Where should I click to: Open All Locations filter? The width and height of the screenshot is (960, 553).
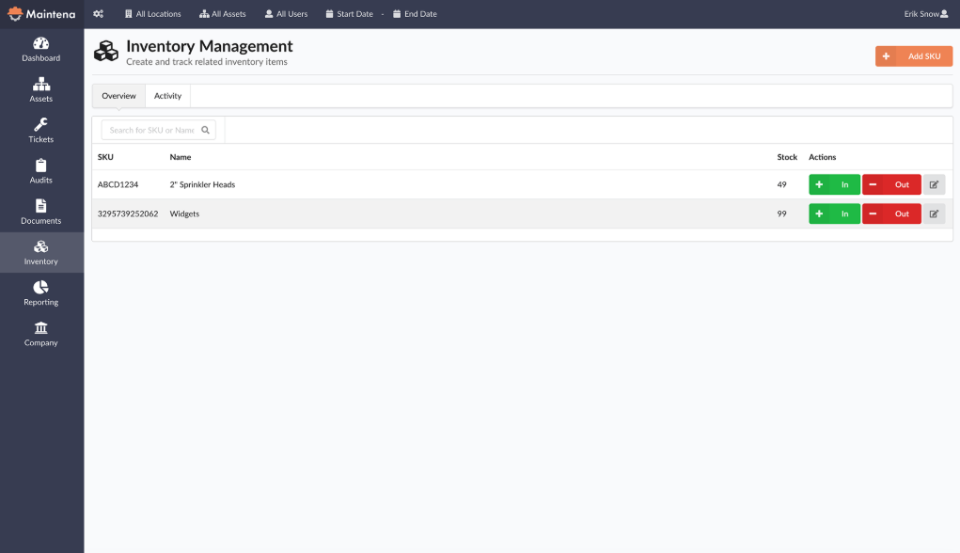pos(153,13)
